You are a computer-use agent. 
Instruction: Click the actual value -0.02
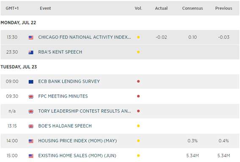pyautogui.click(x=161, y=37)
